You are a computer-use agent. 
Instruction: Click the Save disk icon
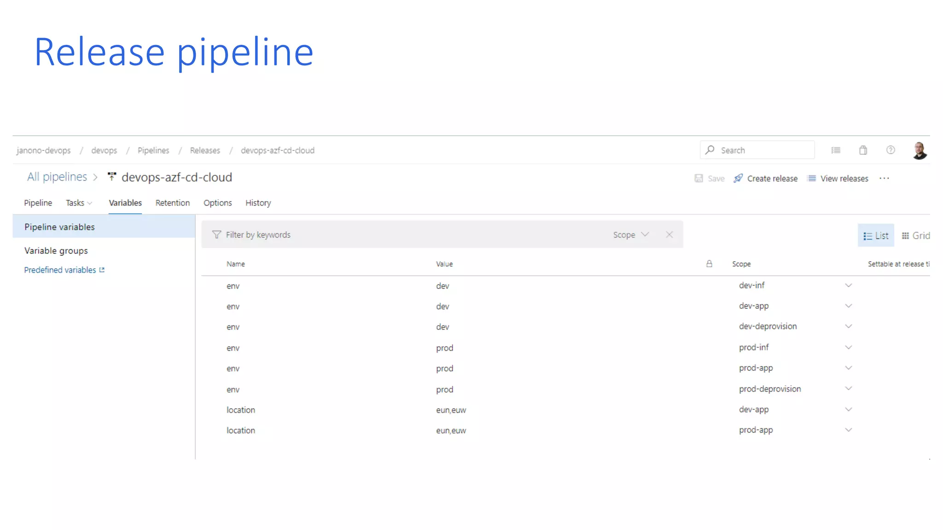699,179
